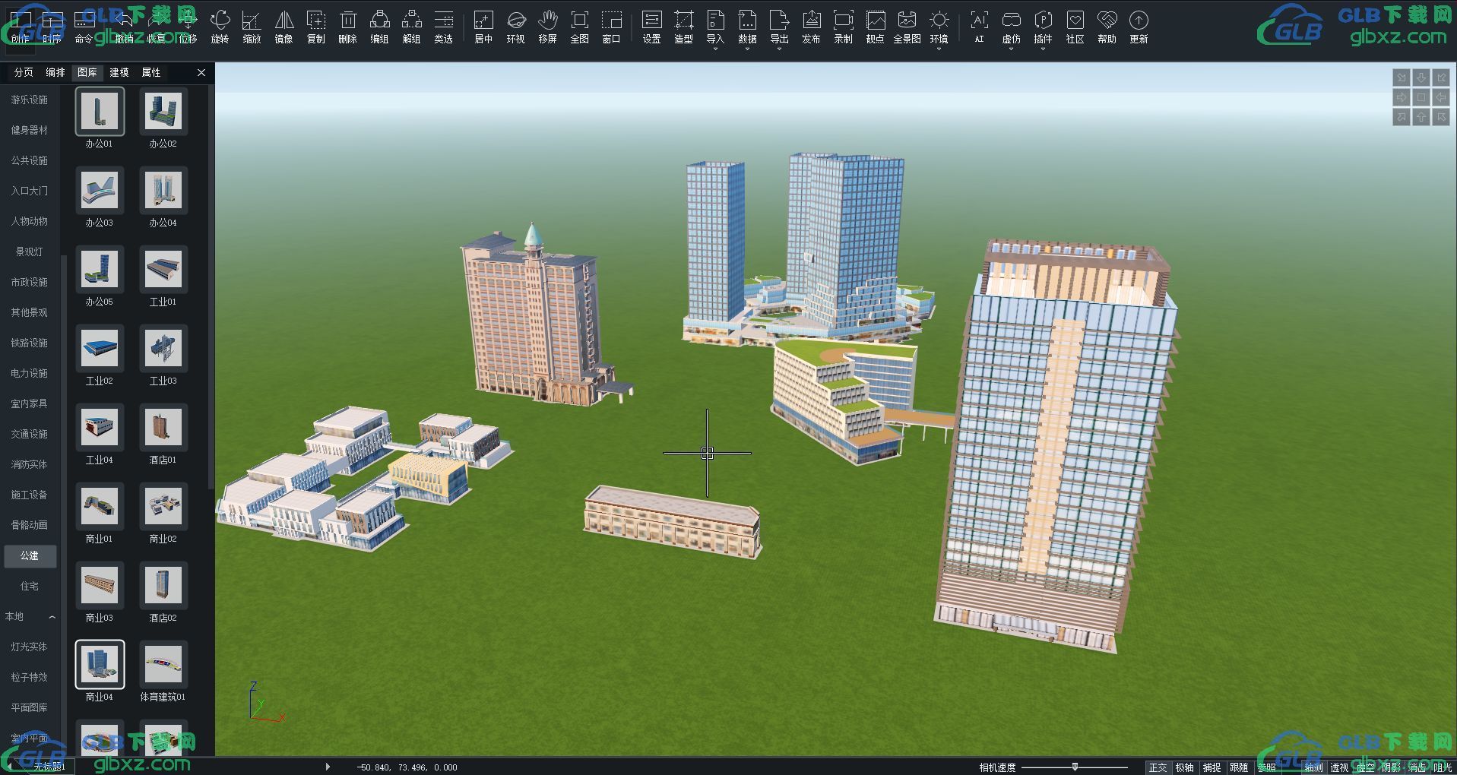Toggle 透视 perspective mode
The height and width of the screenshot is (775, 1457).
pyautogui.click(x=1339, y=767)
